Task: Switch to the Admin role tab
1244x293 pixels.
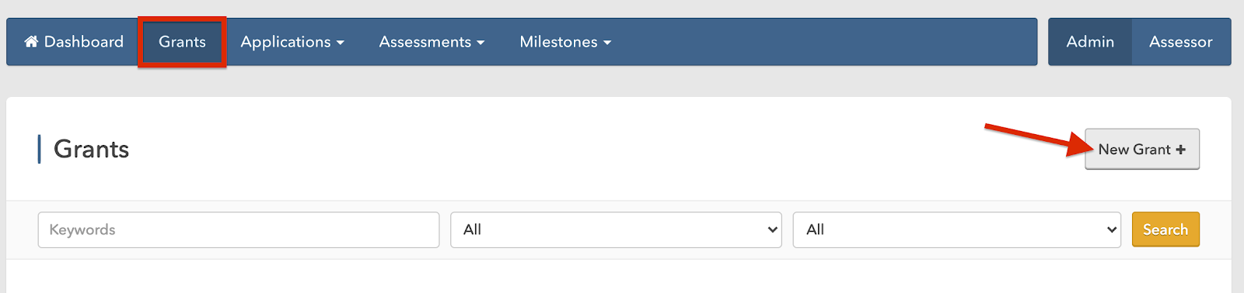Action: [x=1090, y=42]
